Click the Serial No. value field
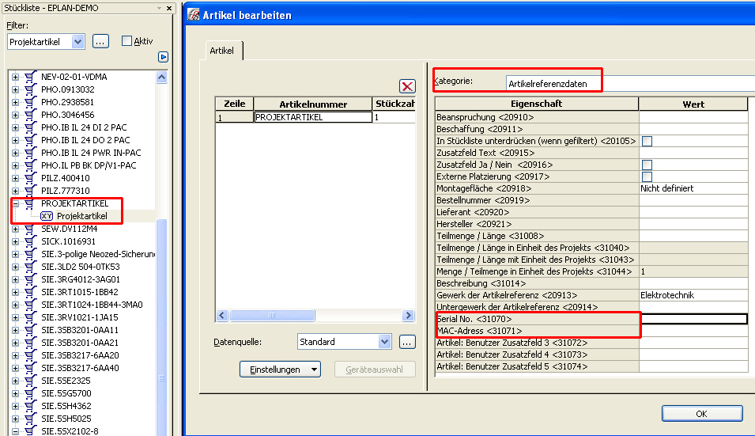Screen dimensions: 755x436 click(x=694, y=319)
